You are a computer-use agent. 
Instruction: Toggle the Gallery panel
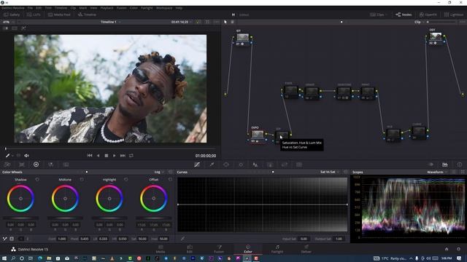12,15
